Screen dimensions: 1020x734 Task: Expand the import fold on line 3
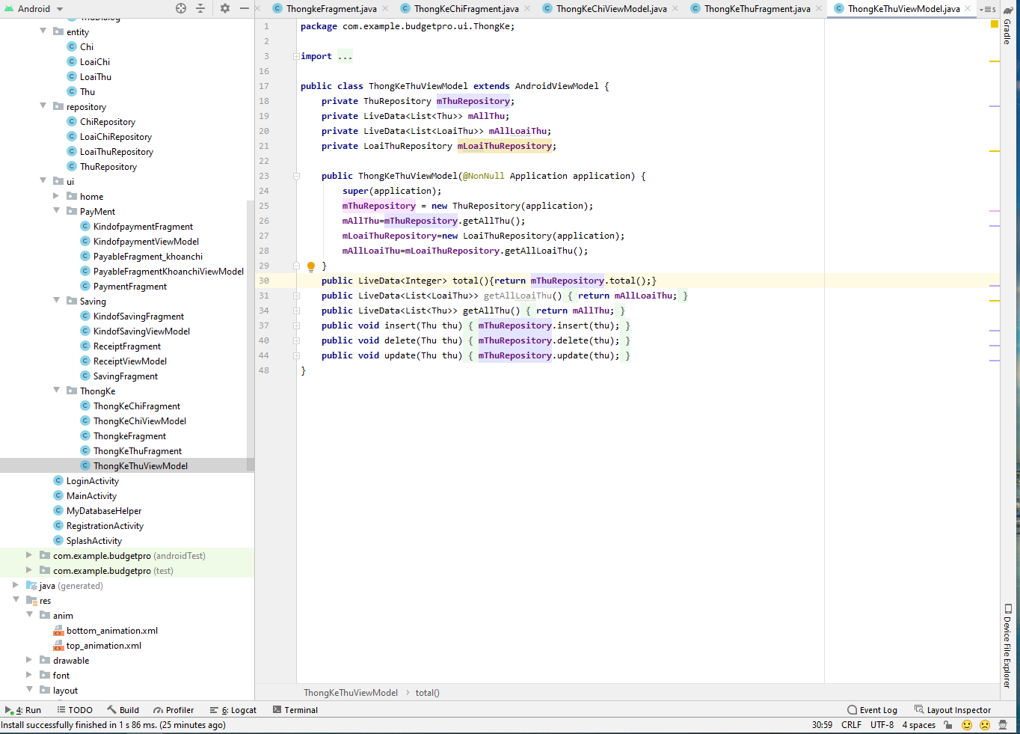tap(296, 56)
